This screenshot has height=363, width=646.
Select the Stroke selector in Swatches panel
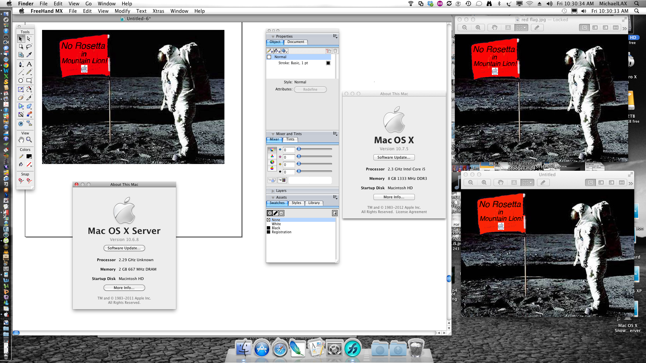(x=276, y=213)
